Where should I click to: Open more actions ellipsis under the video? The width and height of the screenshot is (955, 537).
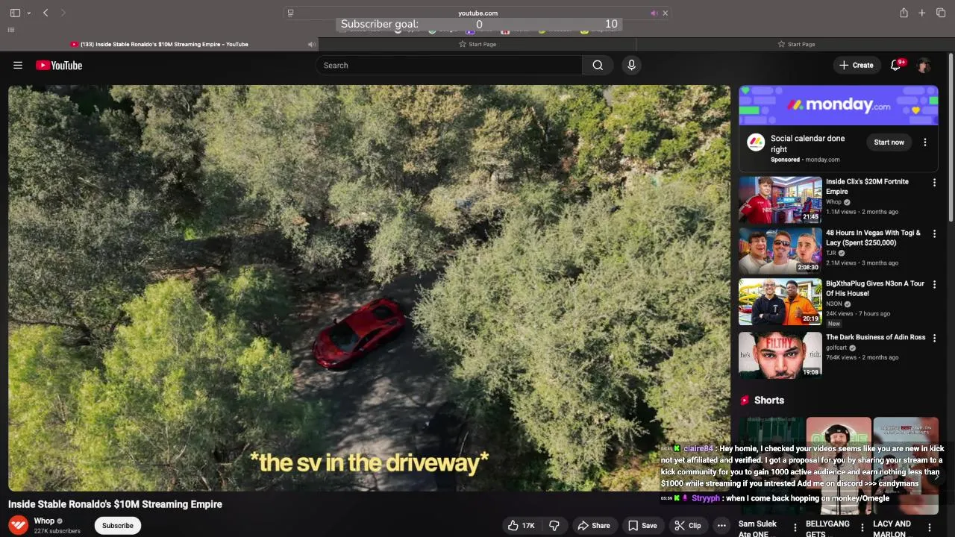721,526
